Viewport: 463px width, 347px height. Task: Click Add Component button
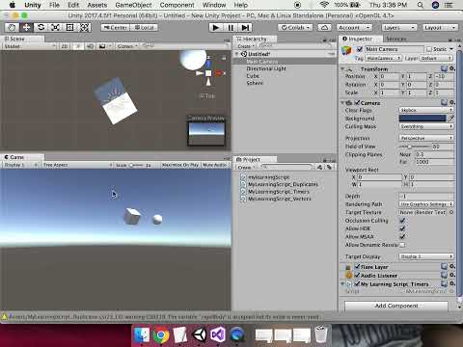(396, 306)
